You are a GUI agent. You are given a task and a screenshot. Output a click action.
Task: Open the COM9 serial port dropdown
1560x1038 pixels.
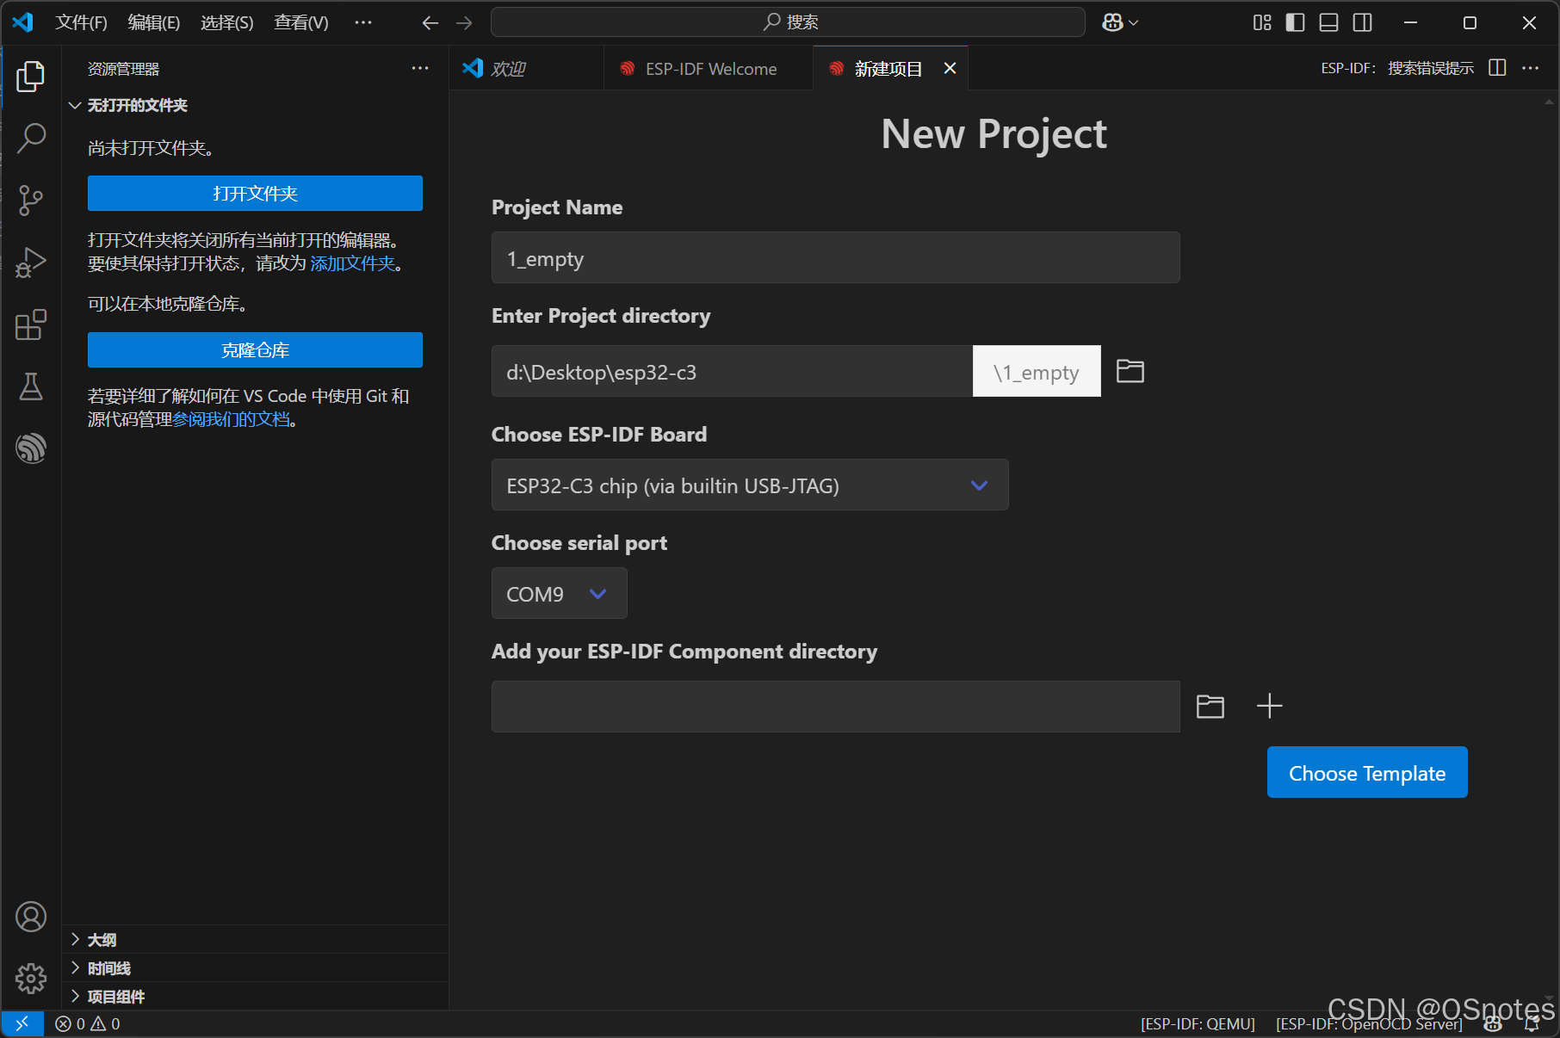pyautogui.click(x=559, y=594)
